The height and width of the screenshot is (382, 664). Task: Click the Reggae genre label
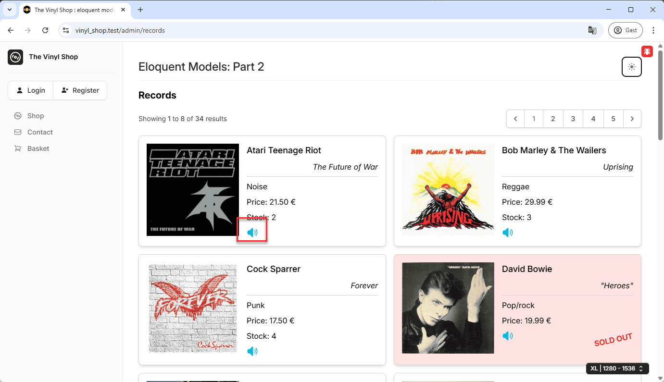(515, 186)
